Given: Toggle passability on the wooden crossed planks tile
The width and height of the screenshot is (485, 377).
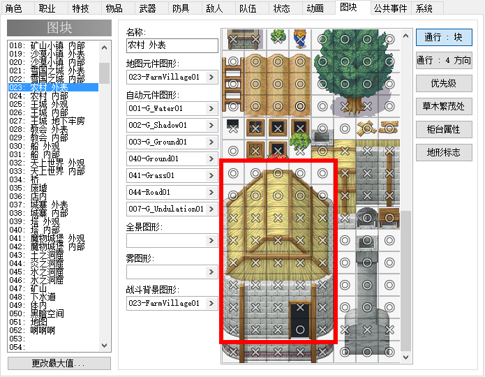Looking at the screenshot, I should pos(367,128).
